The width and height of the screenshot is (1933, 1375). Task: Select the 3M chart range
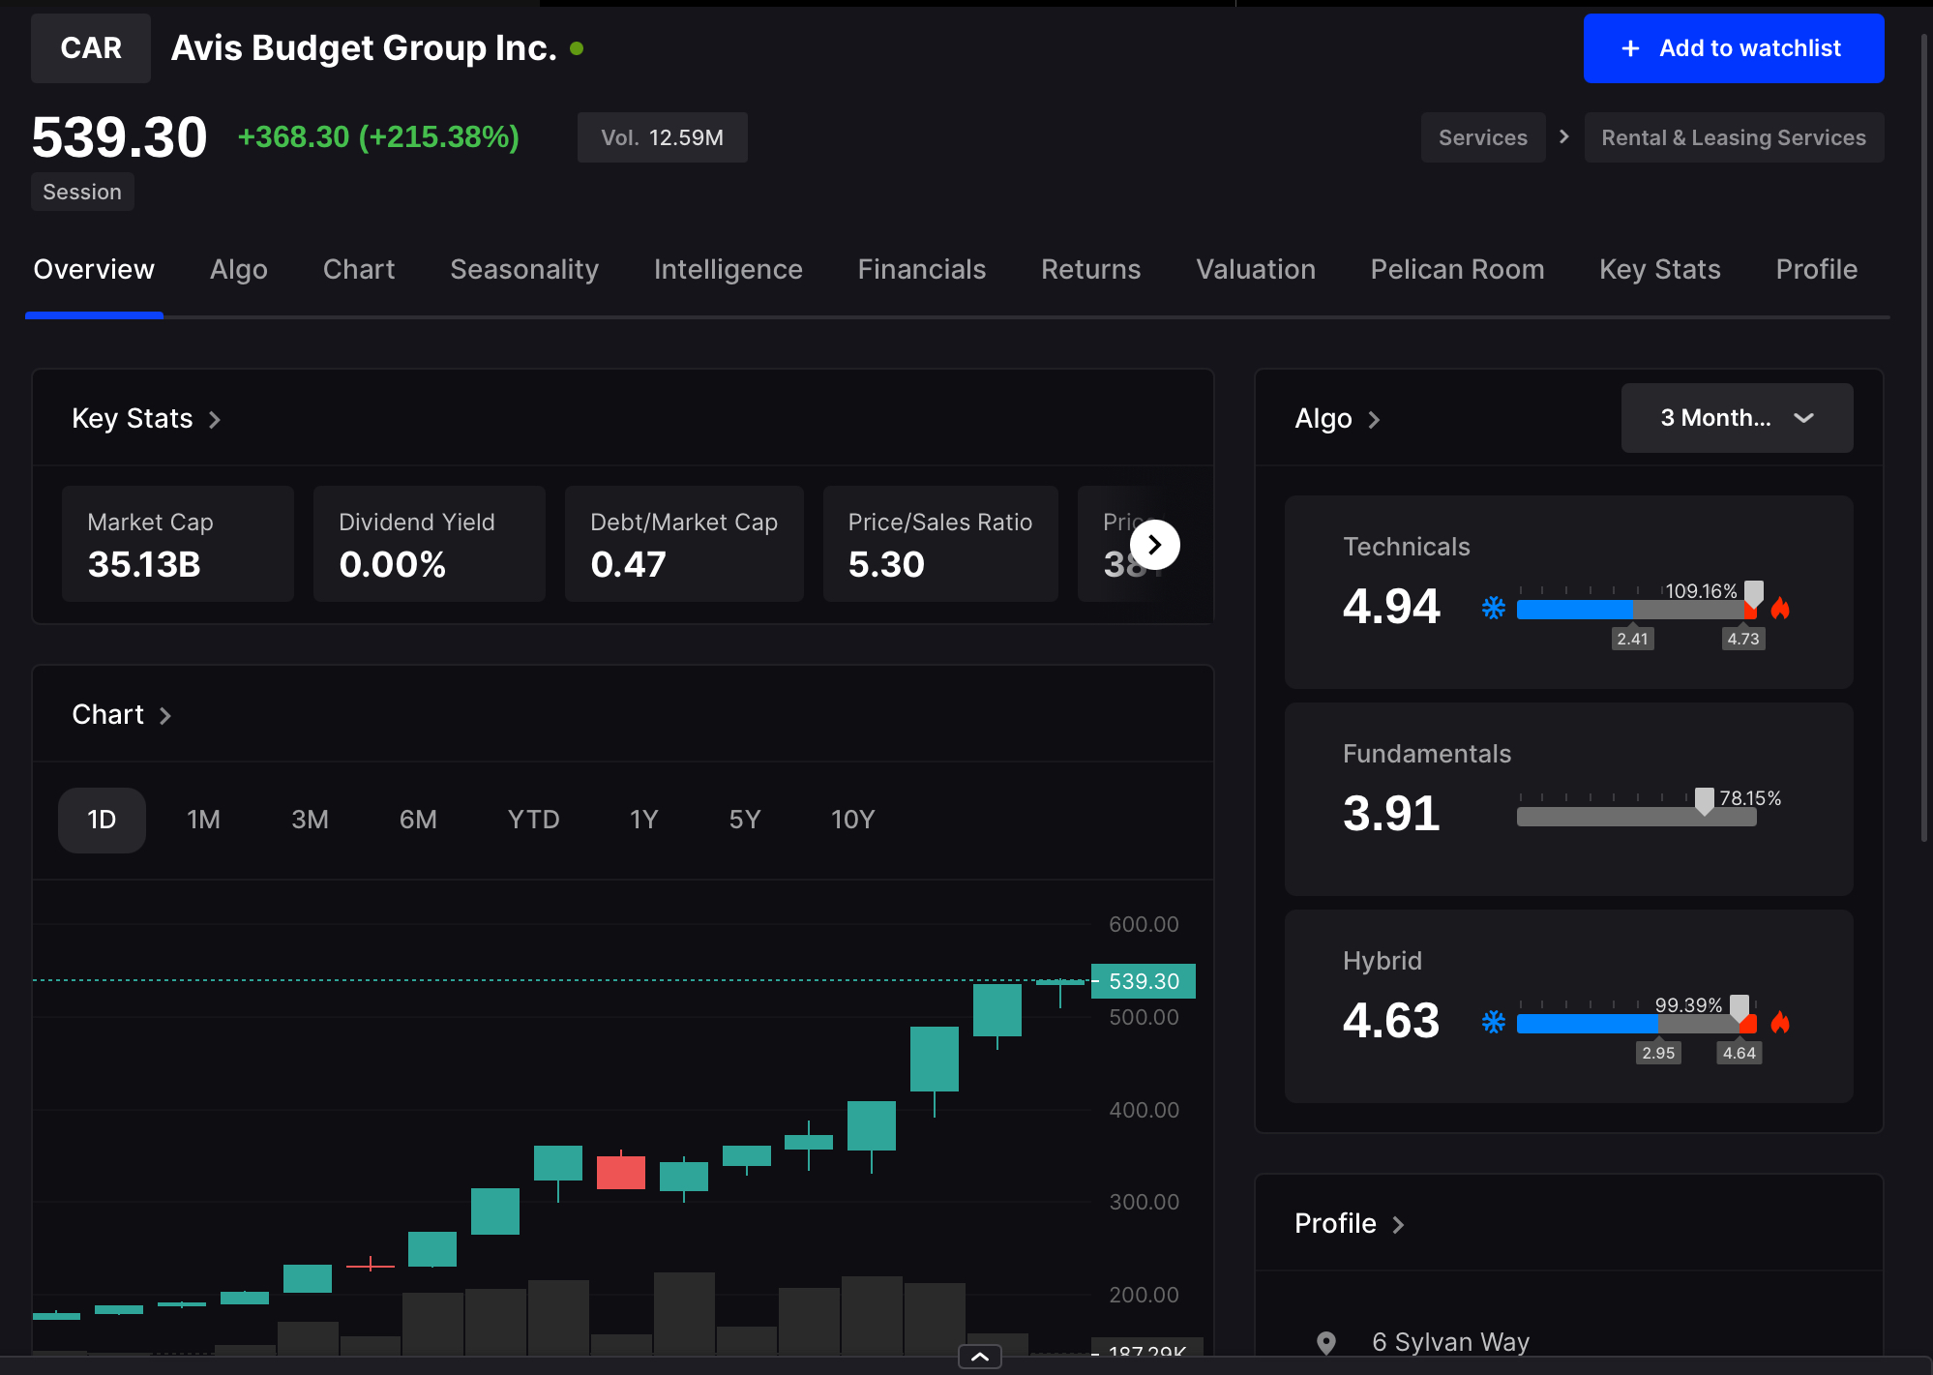(310, 820)
